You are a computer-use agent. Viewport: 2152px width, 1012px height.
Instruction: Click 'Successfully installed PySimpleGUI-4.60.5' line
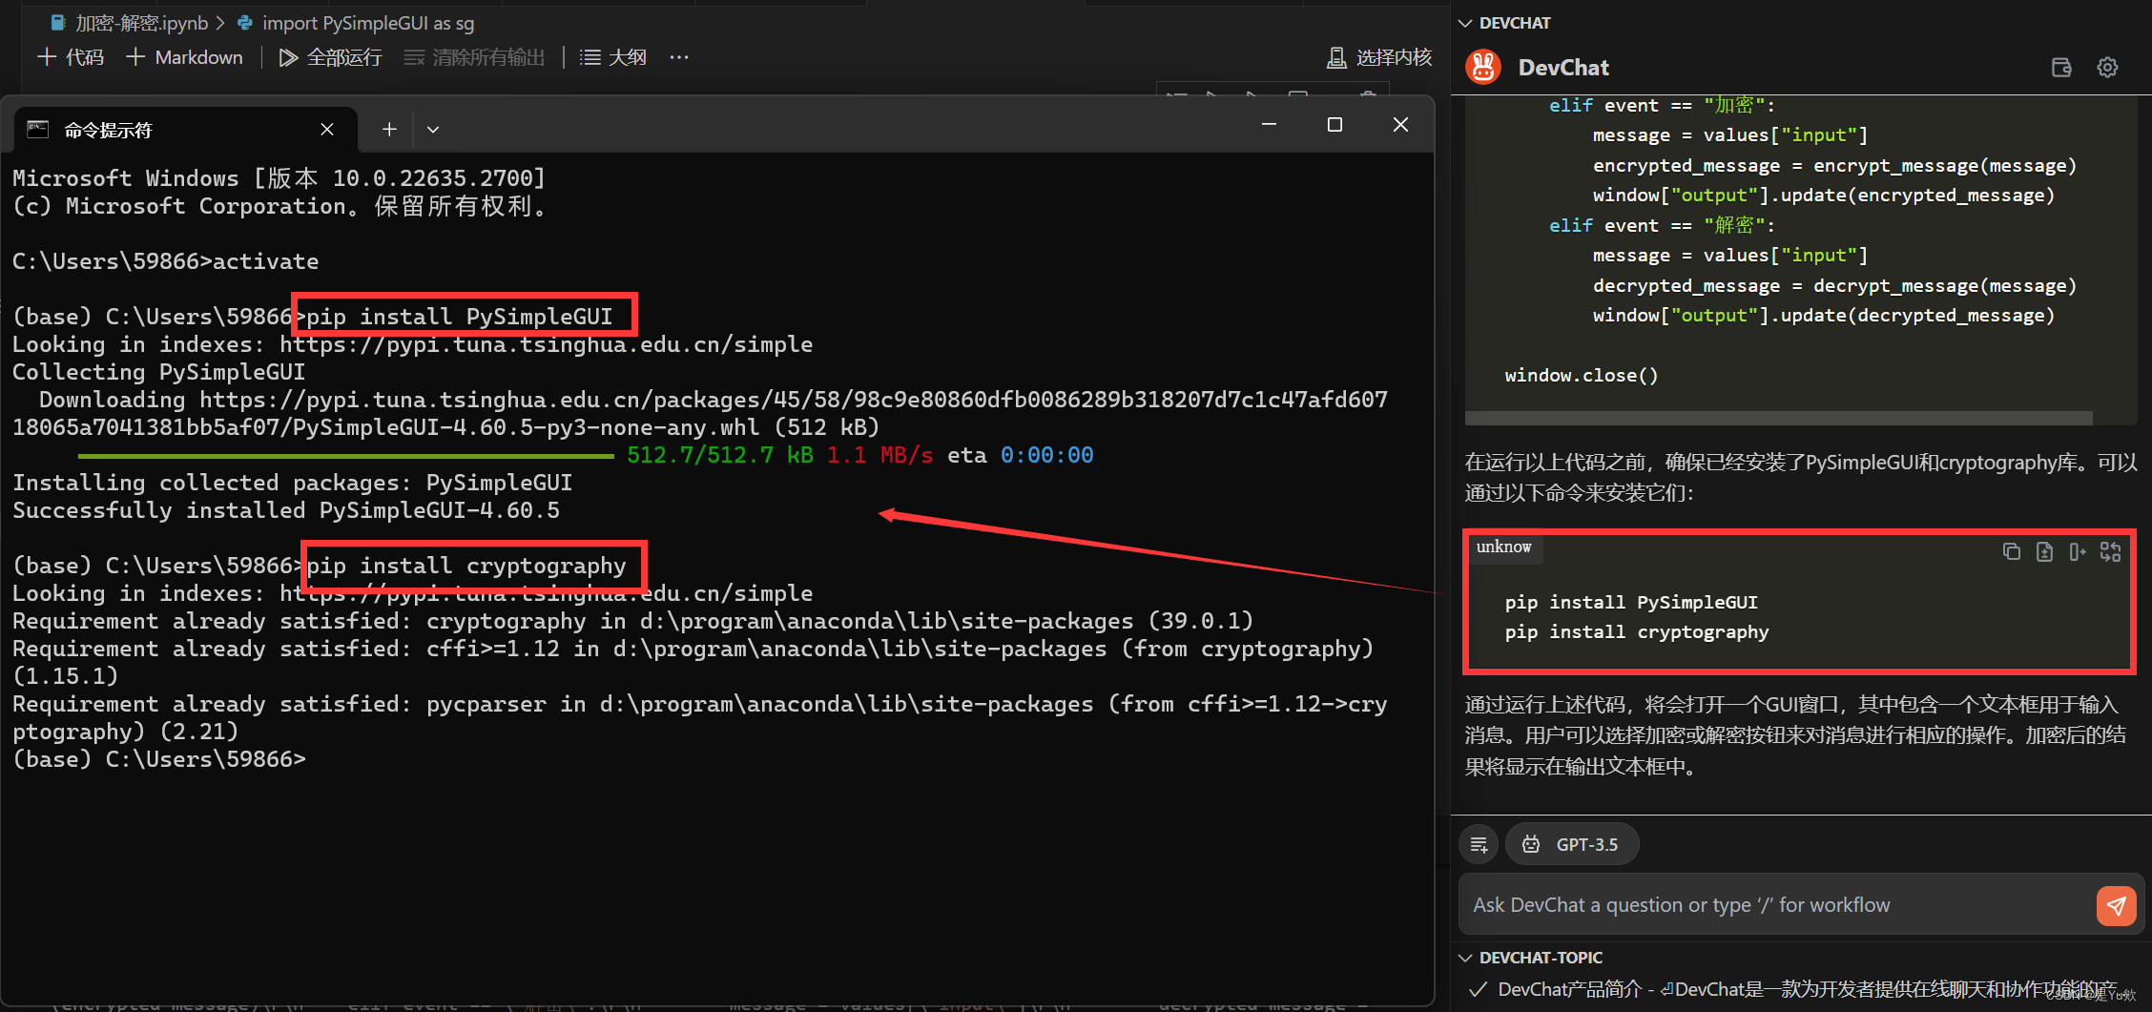286,510
